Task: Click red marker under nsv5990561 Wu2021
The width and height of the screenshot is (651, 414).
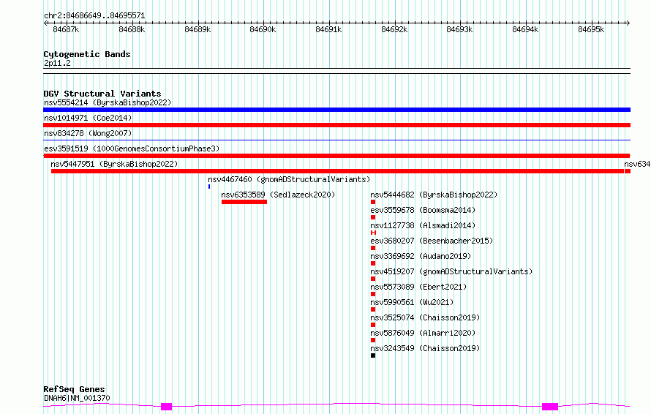Action: pyautogui.click(x=373, y=309)
